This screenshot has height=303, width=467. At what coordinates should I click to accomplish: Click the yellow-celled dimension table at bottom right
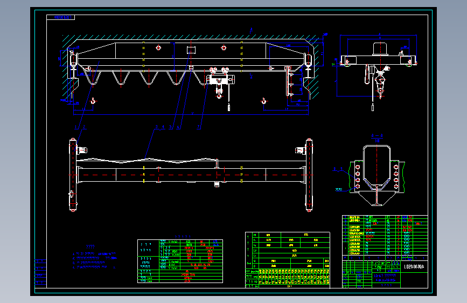(288, 260)
